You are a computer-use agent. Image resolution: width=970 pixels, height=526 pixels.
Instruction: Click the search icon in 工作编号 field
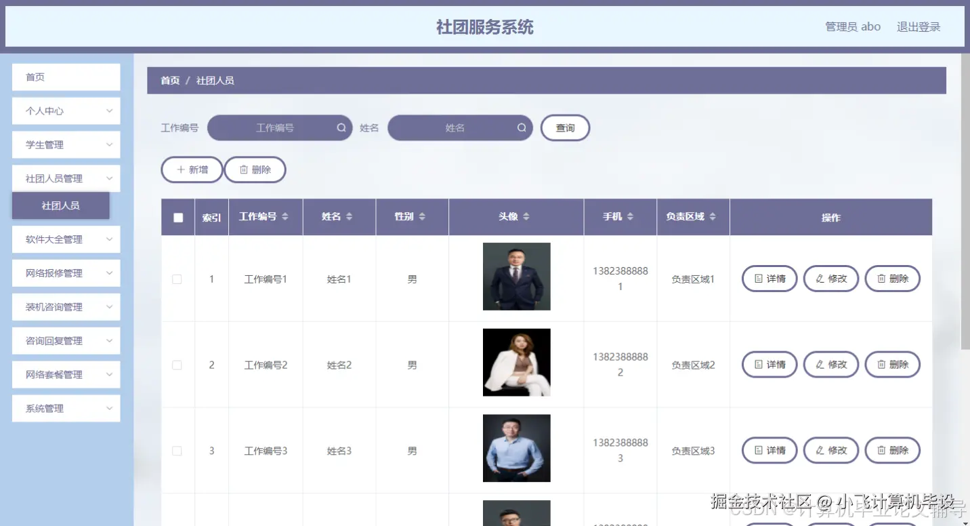pyautogui.click(x=341, y=127)
